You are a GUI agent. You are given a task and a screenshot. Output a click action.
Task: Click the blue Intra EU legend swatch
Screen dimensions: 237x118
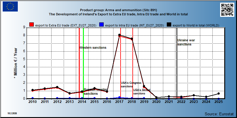coord(101,25)
